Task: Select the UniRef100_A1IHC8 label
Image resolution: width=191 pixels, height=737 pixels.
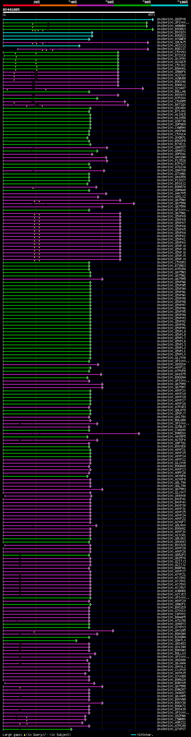Action: 171,115
